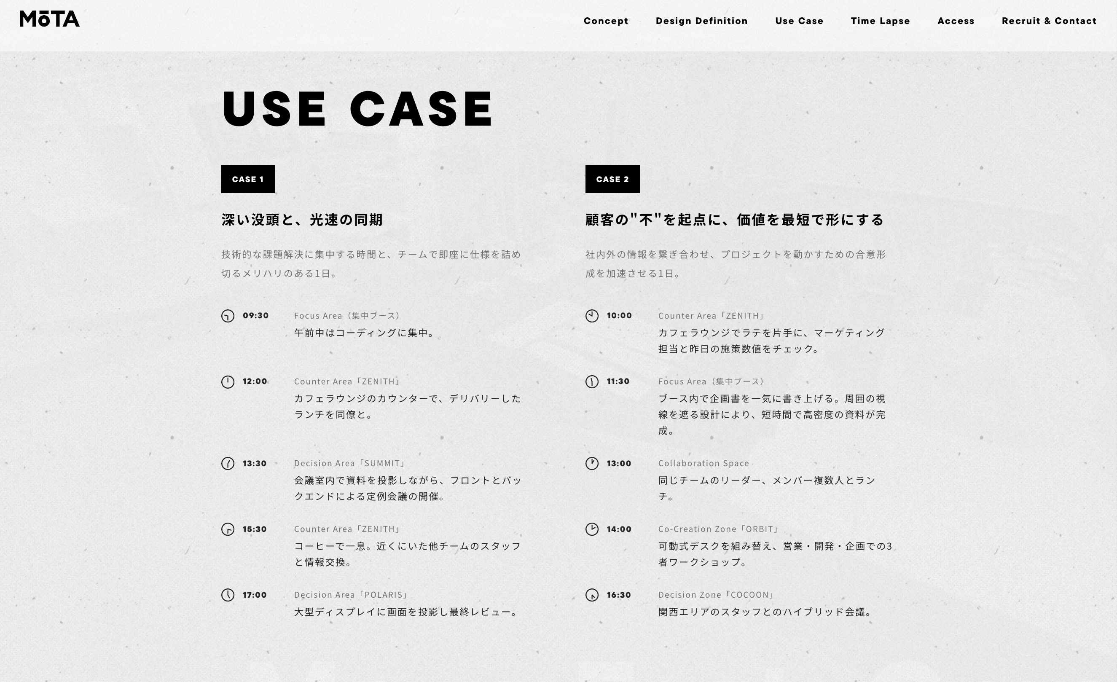Click description コーヒーで一息
The width and height of the screenshot is (1117, 682).
point(407,554)
